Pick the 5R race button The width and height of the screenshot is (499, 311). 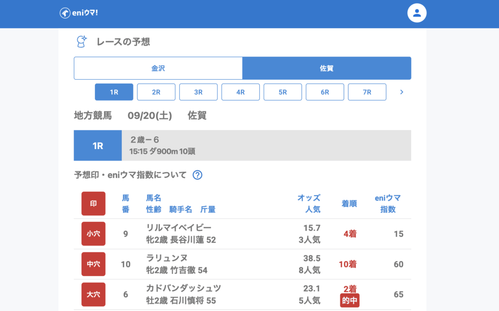click(x=283, y=92)
